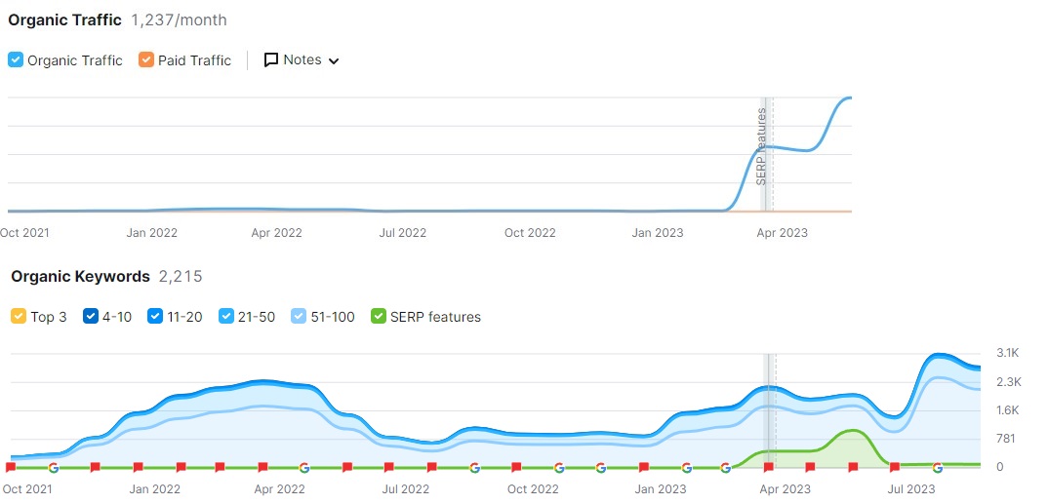This screenshot has width=1048, height=504.
Task: Toggle the 4-10 positions checkbox
Action: [x=91, y=317]
